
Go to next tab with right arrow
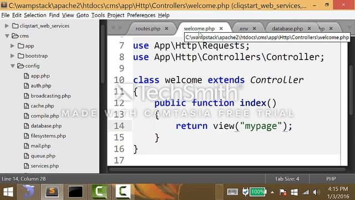click(x=120, y=28)
